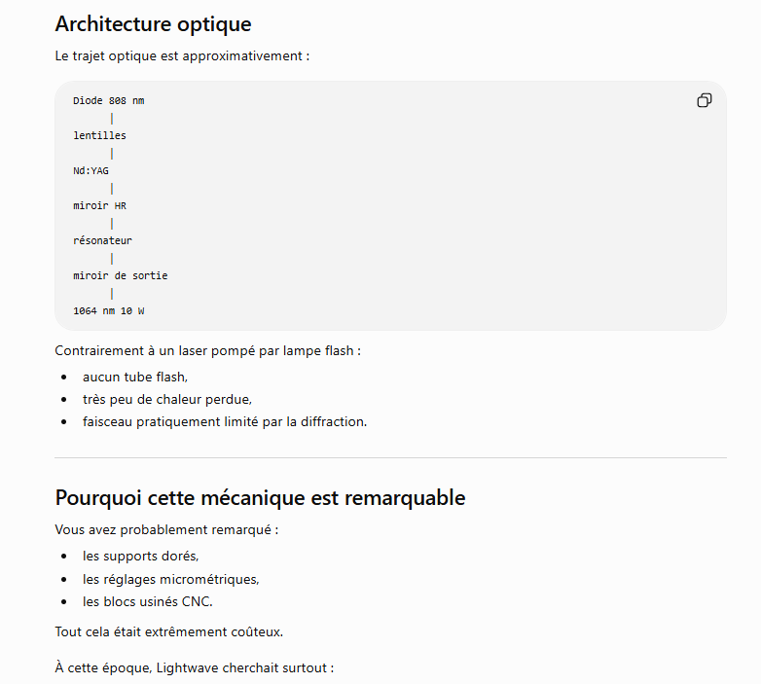Image resolution: width=761 pixels, height=684 pixels.
Task: Click the "miroir HR" code line
Action: pos(99,205)
